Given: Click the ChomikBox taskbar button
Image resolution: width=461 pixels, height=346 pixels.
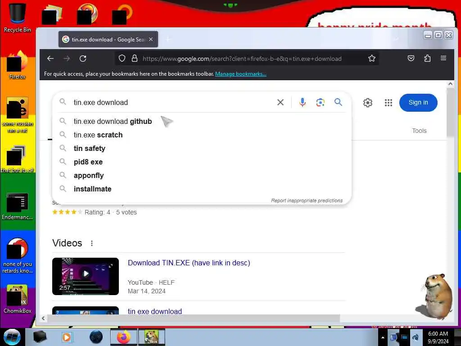Looking at the screenshot, I should [152, 337].
